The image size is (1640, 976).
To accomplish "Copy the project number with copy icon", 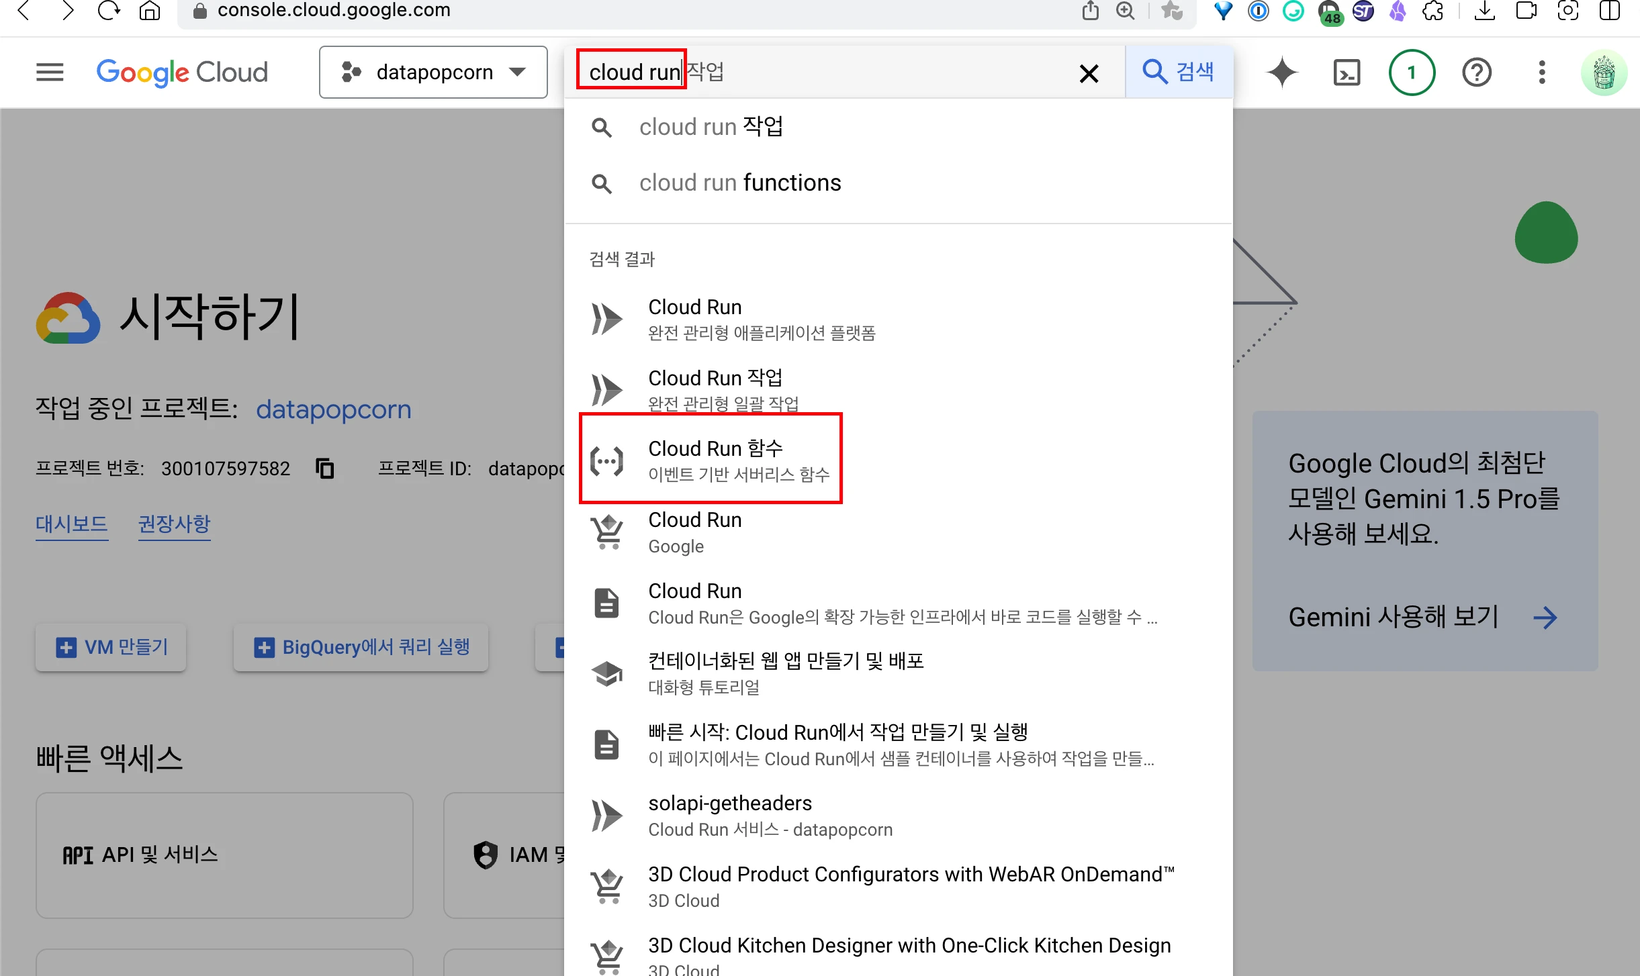I will (325, 468).
